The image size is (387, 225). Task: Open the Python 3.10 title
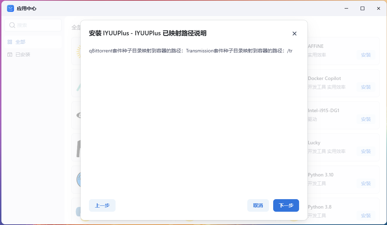click(x=320, y=175)
